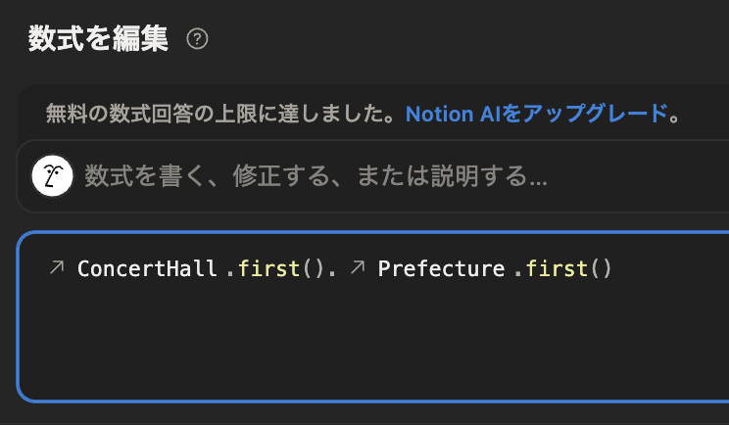Screen dimensions: 729x425
Task: Click the parentheses after the first first
Action: click(313, 268)
